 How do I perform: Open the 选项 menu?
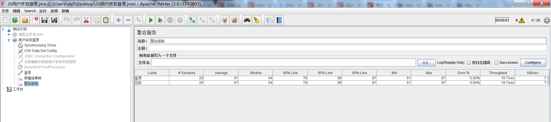click(x=54, y=11)
